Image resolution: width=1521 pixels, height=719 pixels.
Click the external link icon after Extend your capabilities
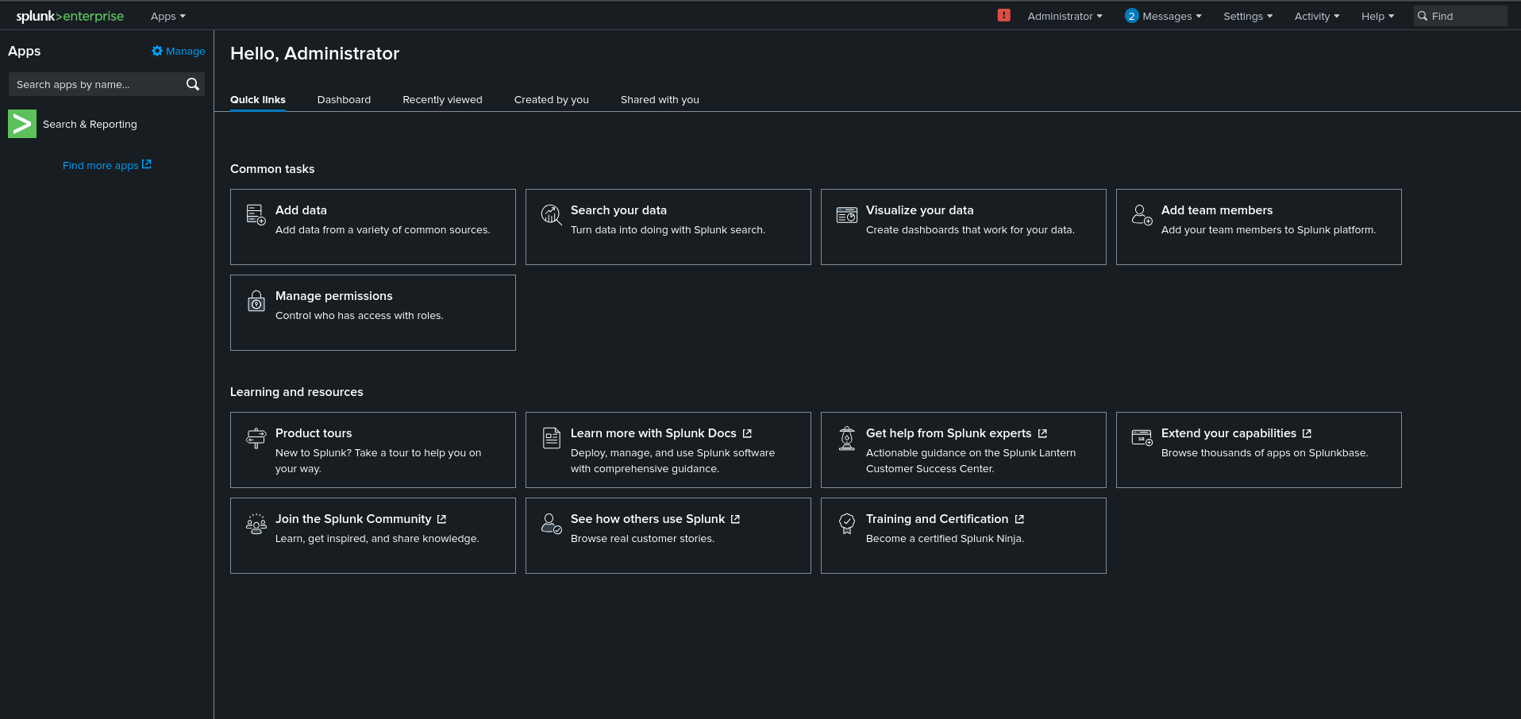click(x=1307, y=433)
